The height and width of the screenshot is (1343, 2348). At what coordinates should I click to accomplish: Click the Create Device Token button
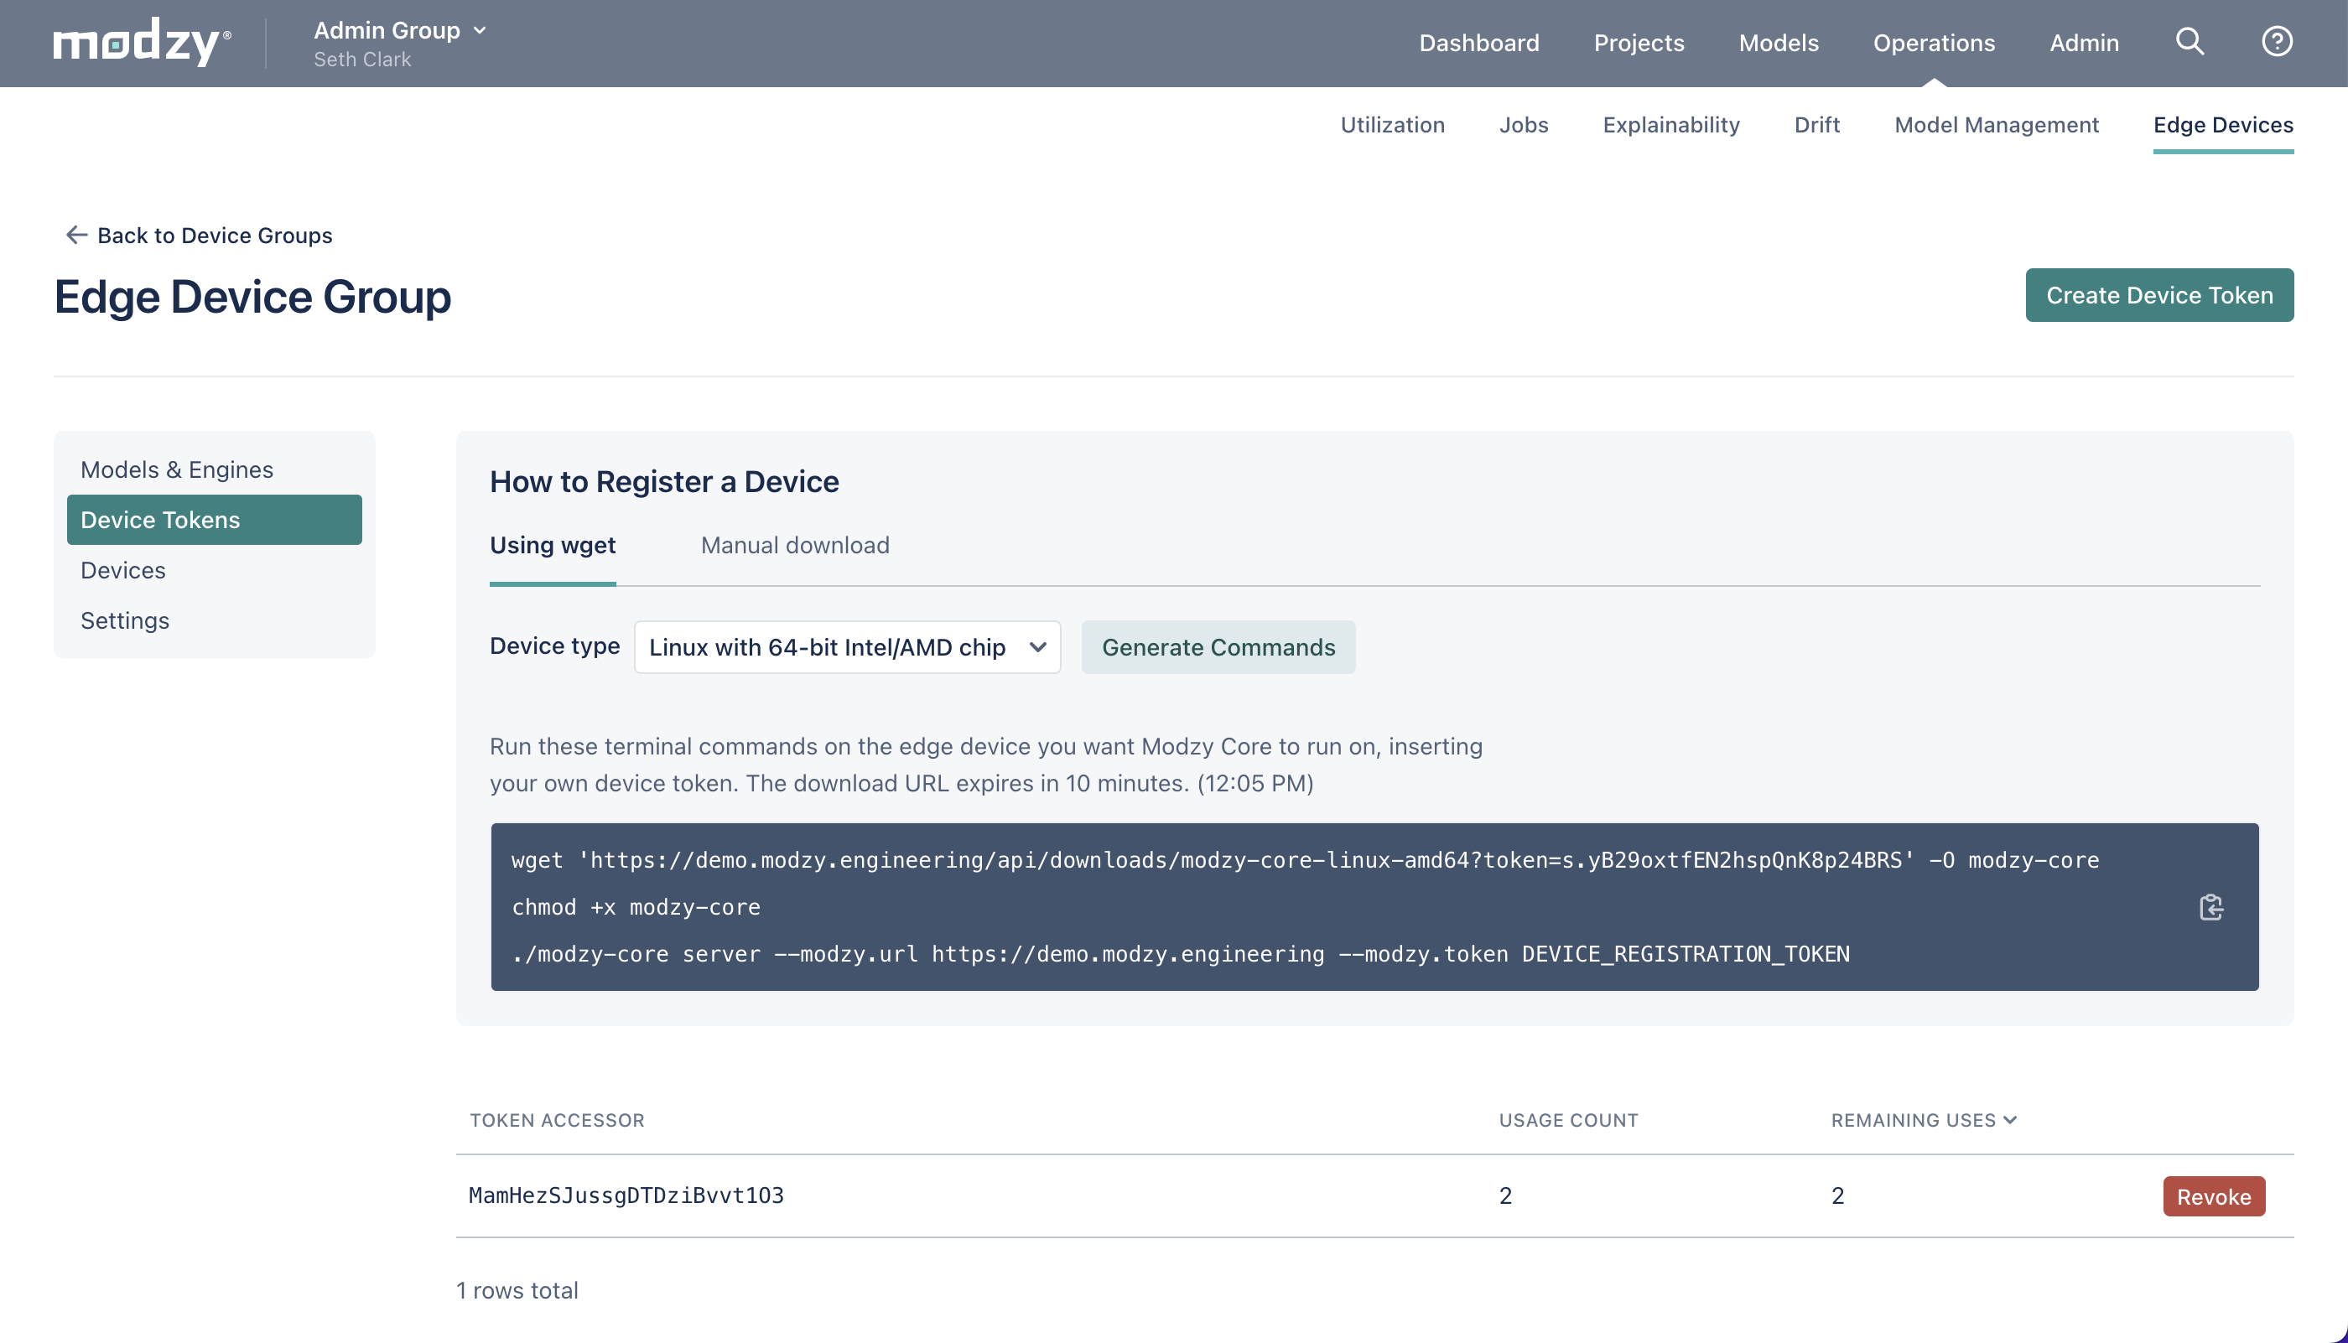coord(2158,295)
